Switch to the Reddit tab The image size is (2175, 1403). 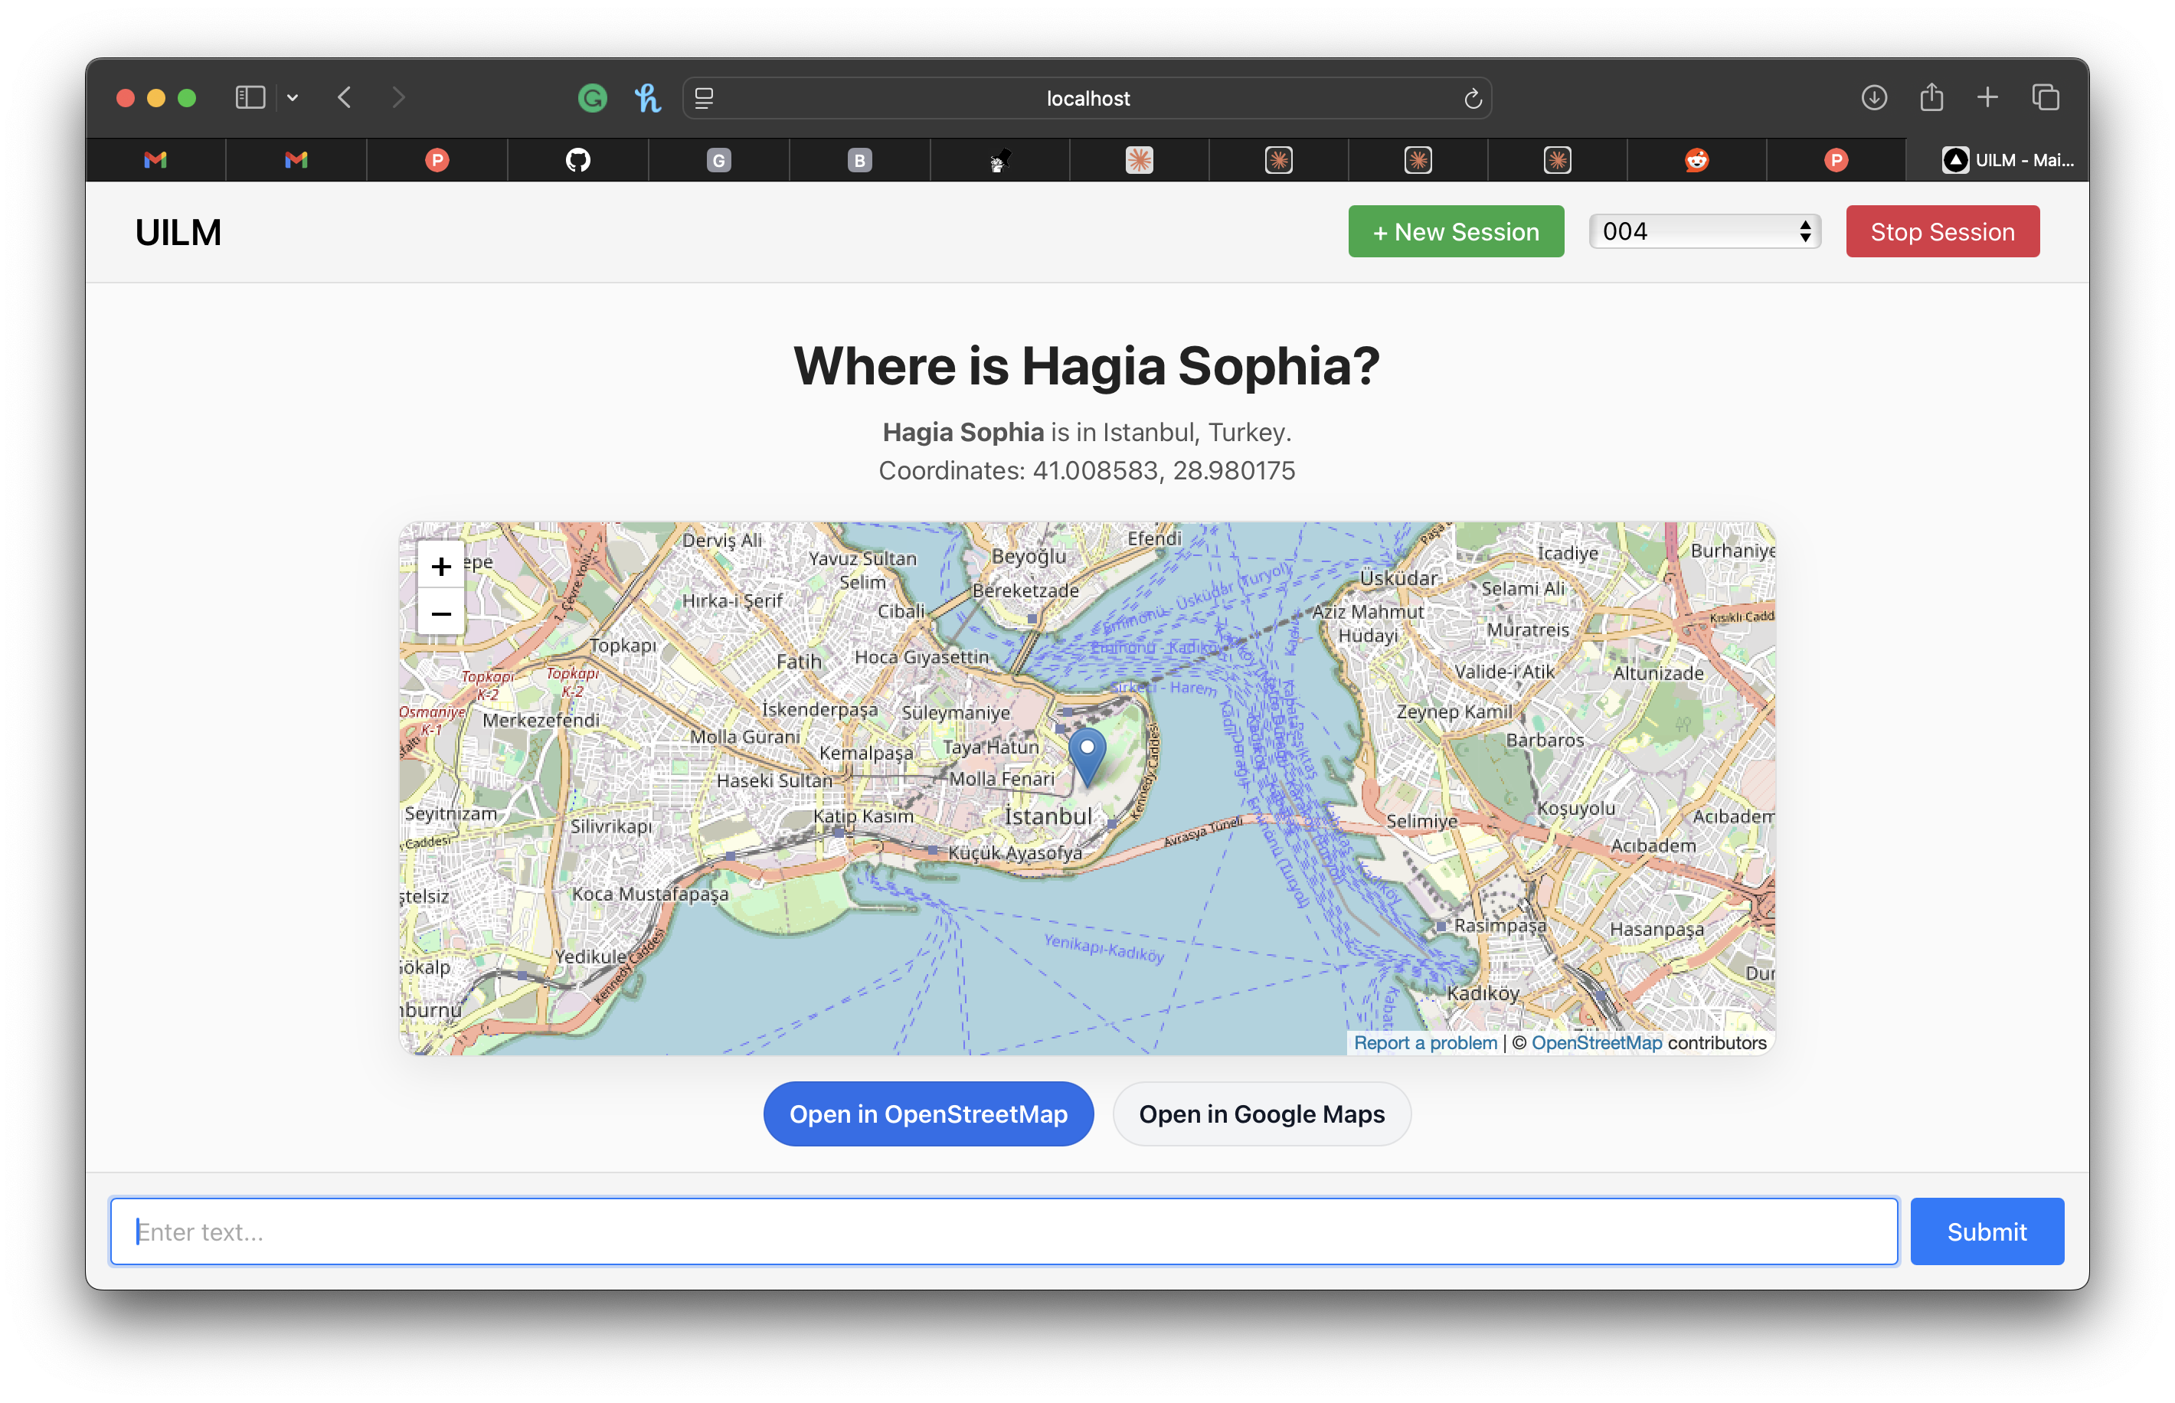pos(1696,160)
